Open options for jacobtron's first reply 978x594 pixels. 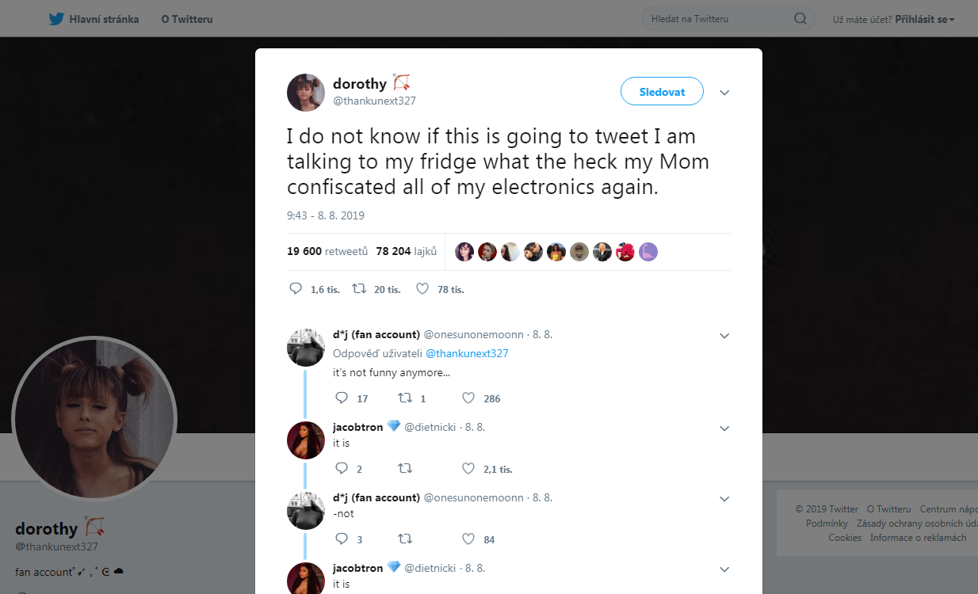(x=724, y=428)
